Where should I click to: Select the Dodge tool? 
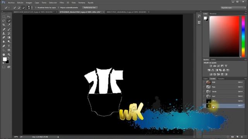point(9,42)
